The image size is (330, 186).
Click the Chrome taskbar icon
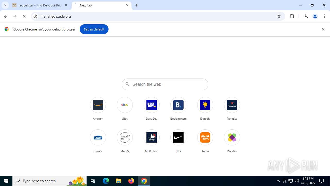pyautogui.click(x=144, y=181)
